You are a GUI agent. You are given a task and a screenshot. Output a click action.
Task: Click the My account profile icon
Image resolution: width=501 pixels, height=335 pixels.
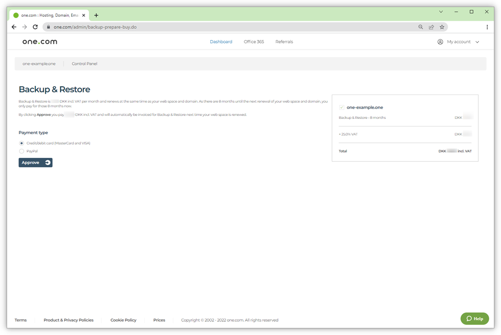click(x=440, y=42)
